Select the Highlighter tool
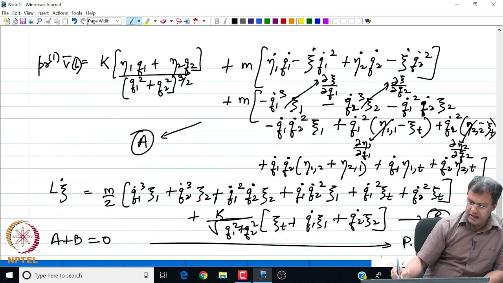503x283 pixels. click(x=147, y=21)
